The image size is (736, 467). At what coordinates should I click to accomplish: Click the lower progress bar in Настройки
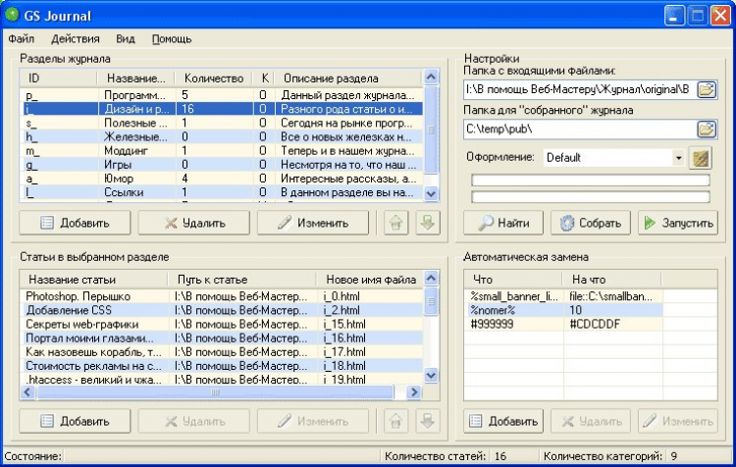591,196
